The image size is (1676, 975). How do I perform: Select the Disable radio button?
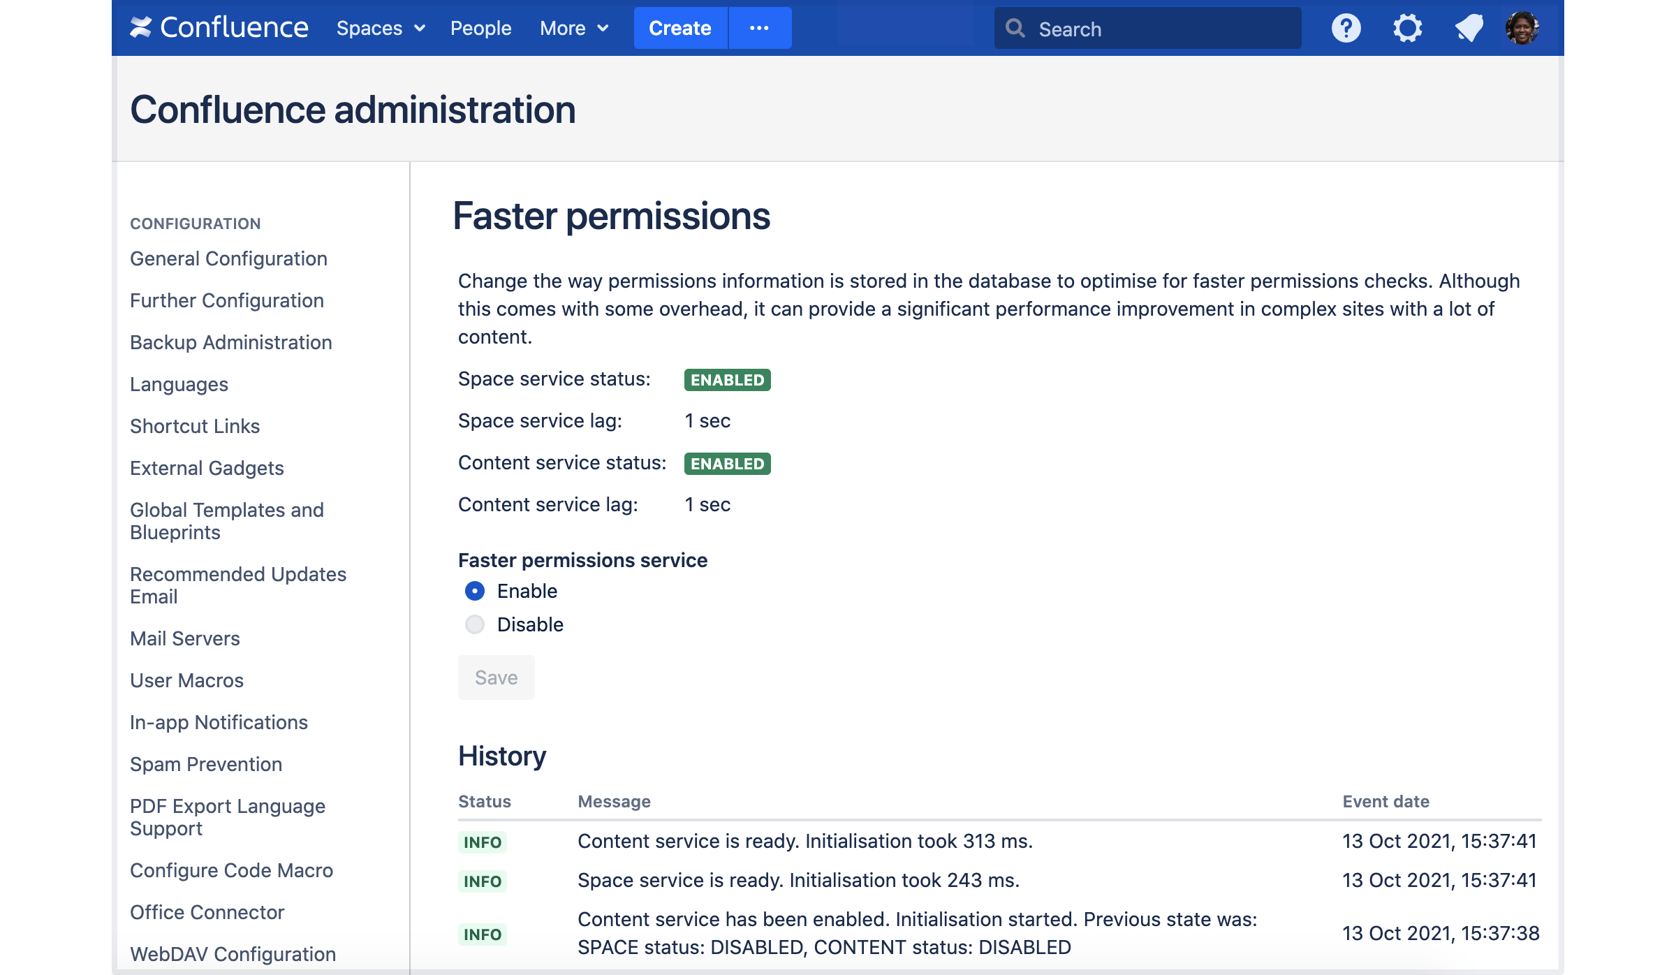(475, 624)
